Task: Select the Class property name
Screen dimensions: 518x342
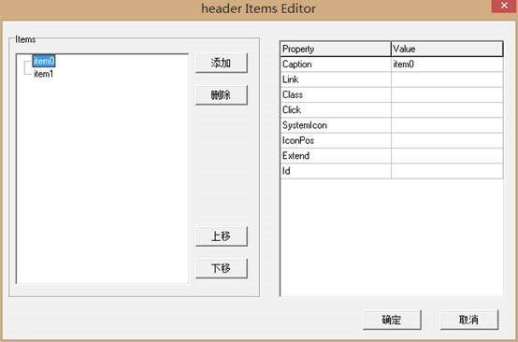Action: coord(336,94)
